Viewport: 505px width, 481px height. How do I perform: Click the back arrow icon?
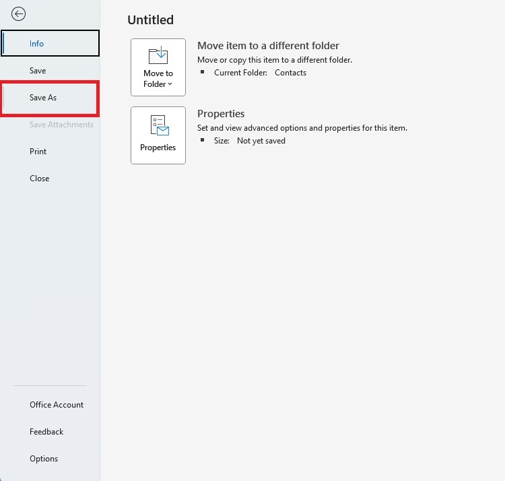18,14
